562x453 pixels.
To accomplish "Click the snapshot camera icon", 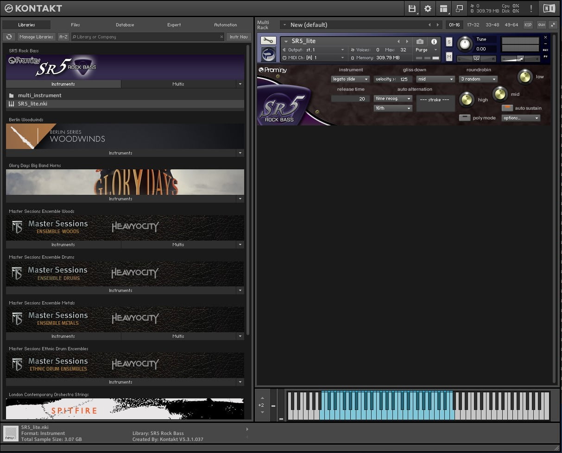I will [x=420, y=42].
